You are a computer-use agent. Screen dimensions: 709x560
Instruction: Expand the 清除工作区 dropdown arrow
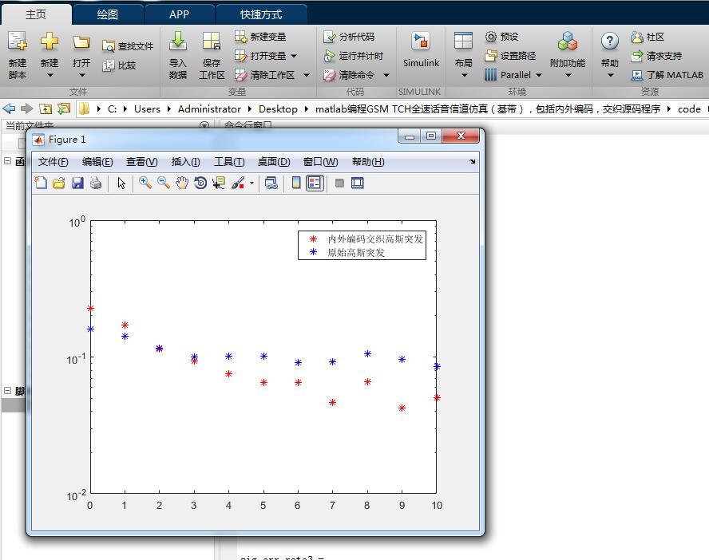307,75
